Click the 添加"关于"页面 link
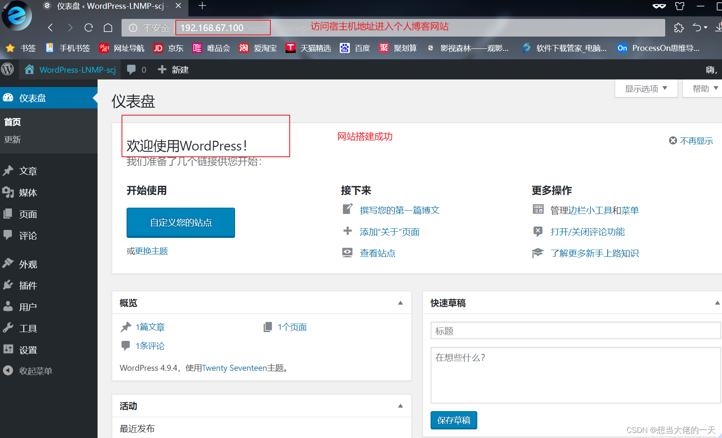 click(389, 232)
